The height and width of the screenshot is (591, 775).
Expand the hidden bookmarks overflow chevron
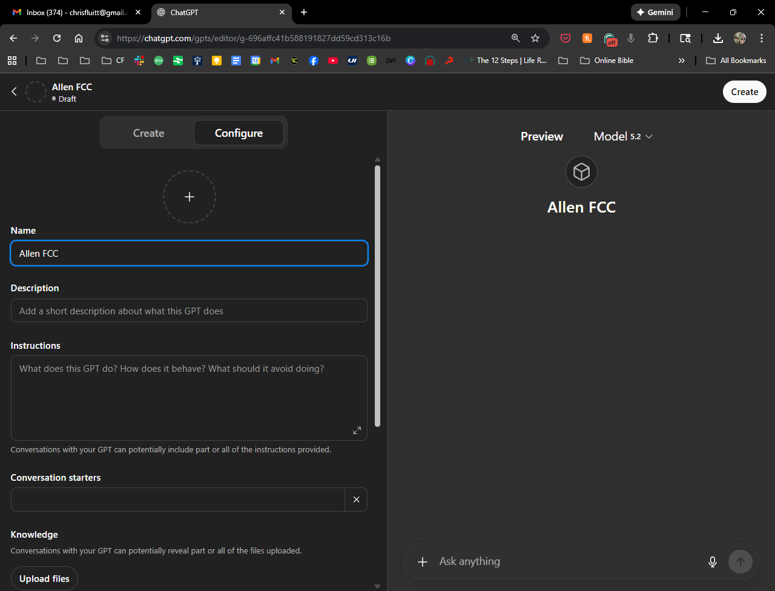tap(682, 61)
